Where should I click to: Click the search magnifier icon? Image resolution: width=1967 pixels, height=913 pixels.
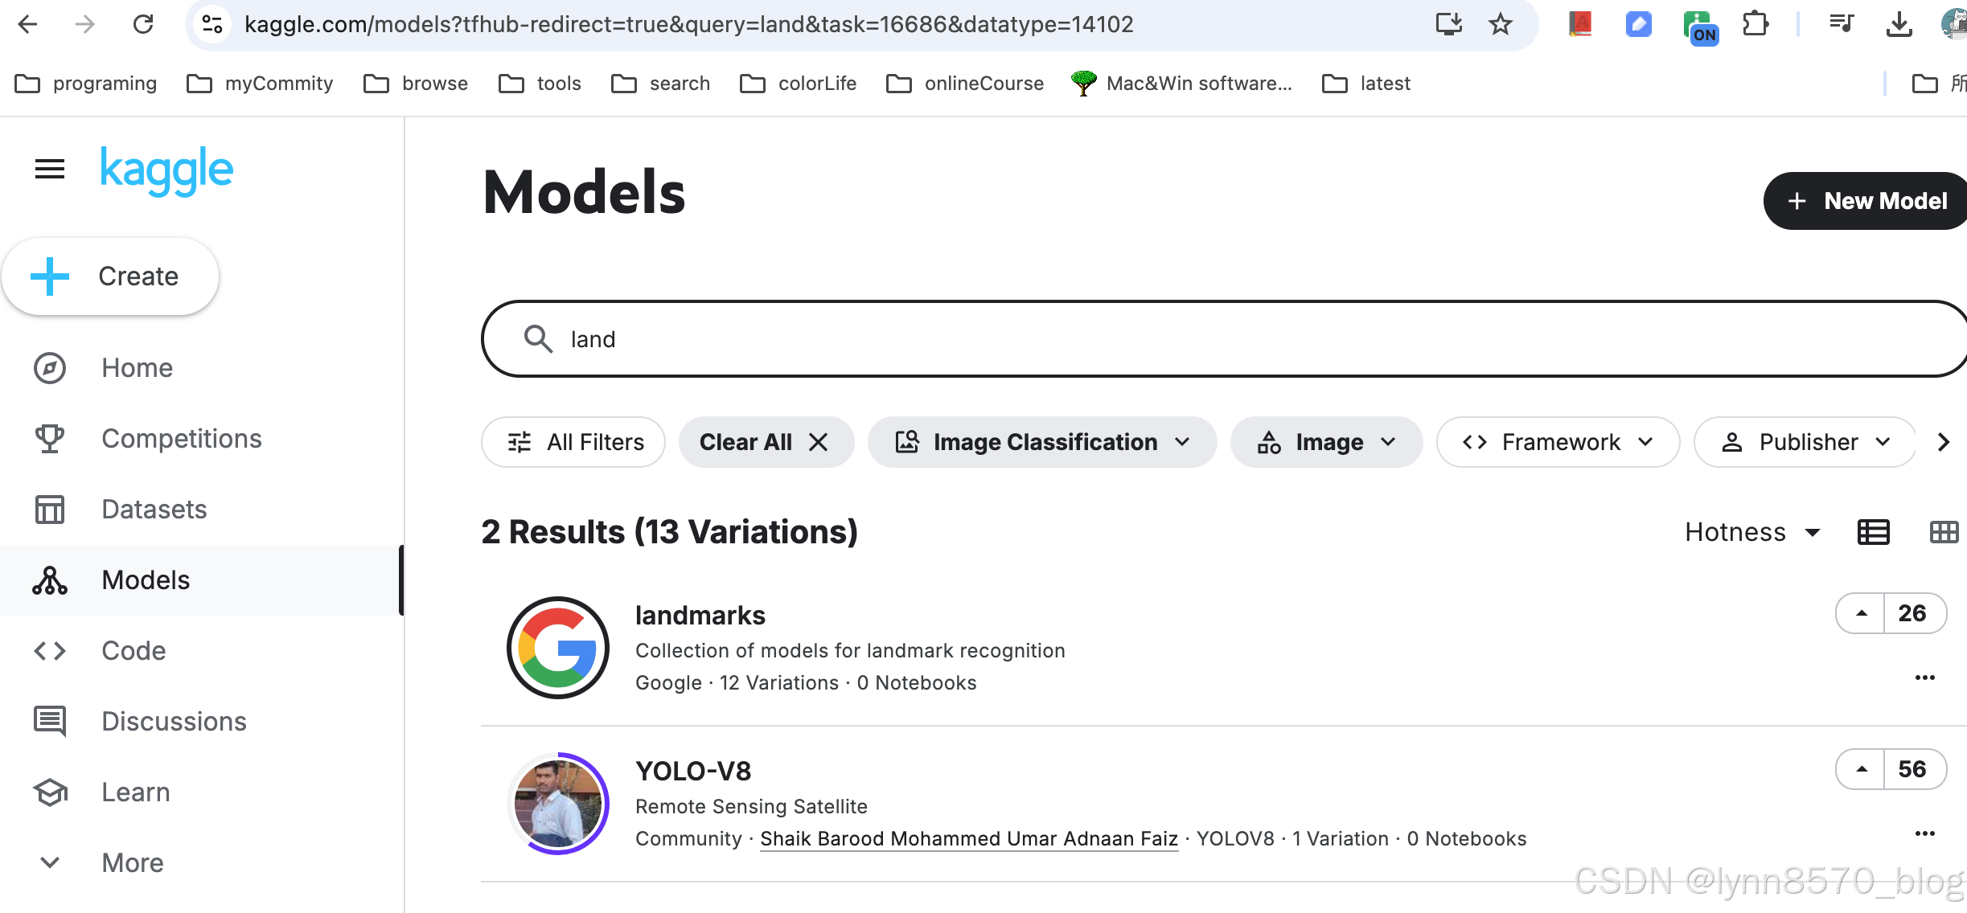(538, 339)
